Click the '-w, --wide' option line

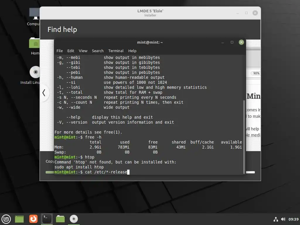pos(93,107)
